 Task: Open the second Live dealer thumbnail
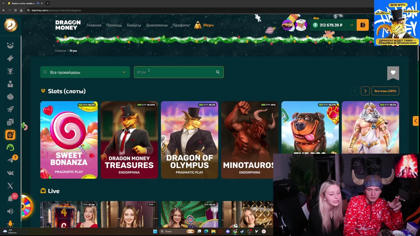pos(129,214)
